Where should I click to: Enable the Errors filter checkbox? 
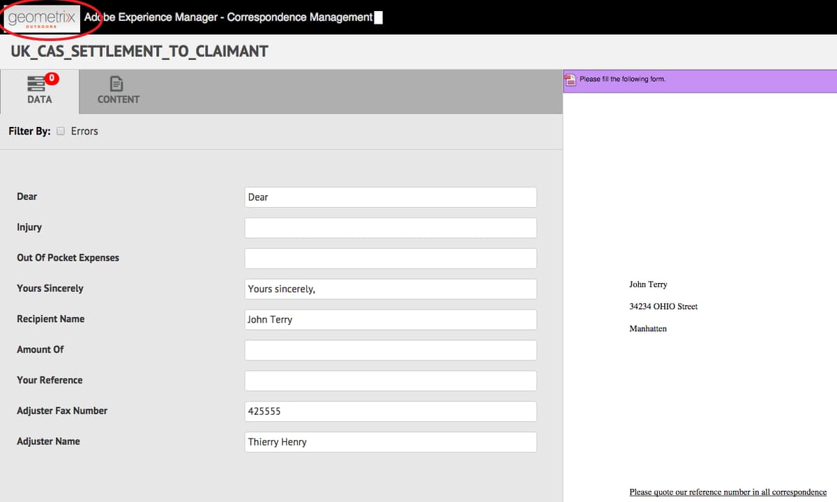[61, 130]
